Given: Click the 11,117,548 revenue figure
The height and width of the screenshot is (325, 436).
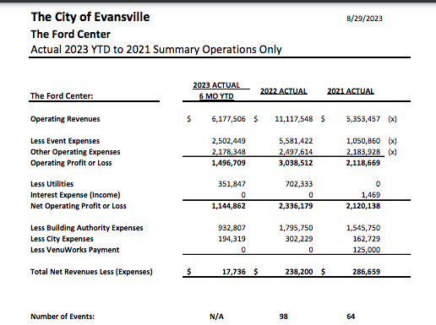Looking at the screenshot, I should point(294,119).
